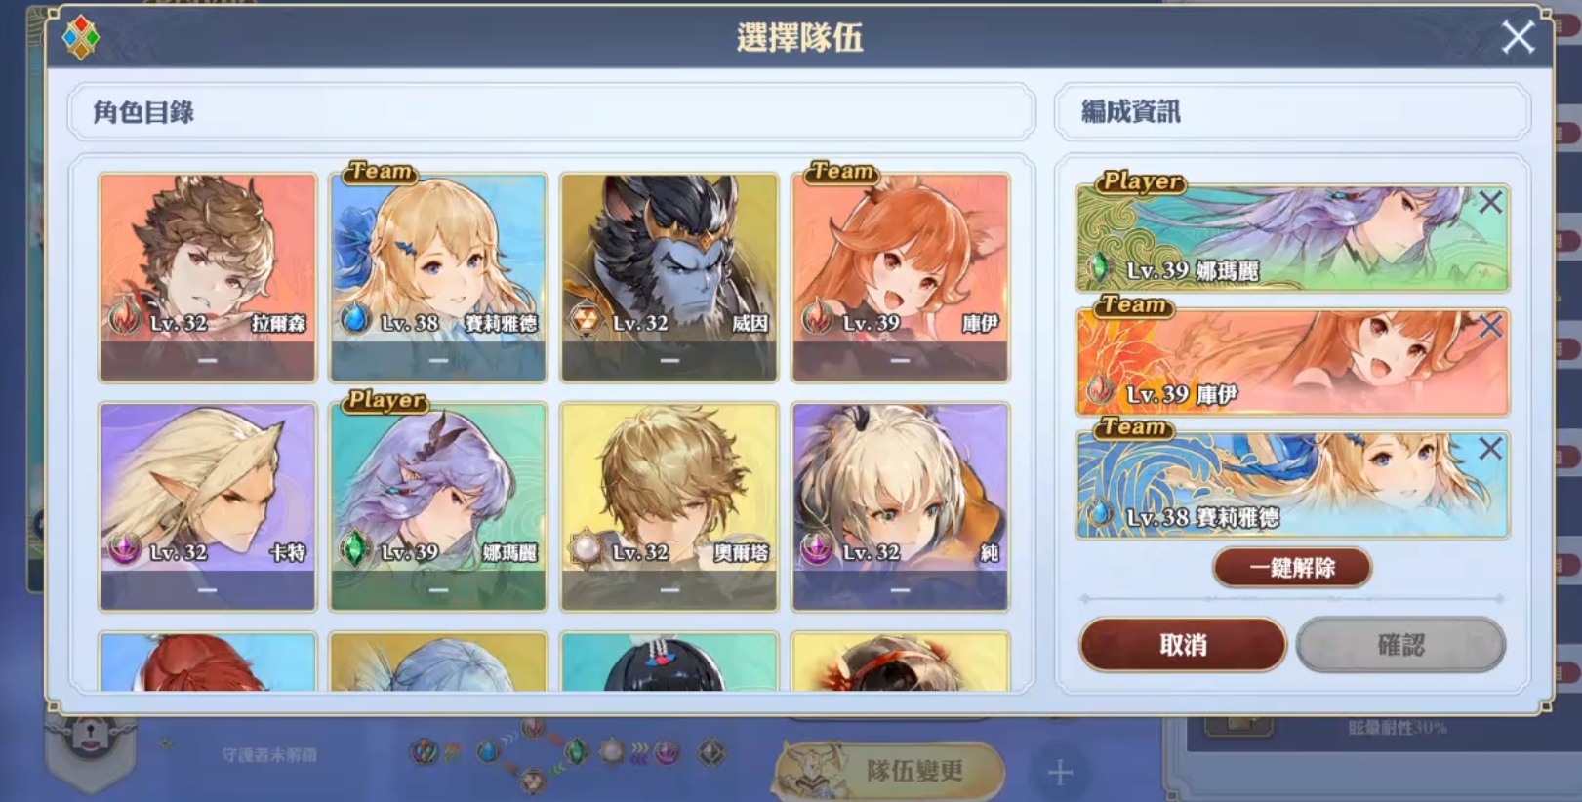Select character 威因 Lv.32 card
Screen dimensions: 1582x802
pos(669,277)
